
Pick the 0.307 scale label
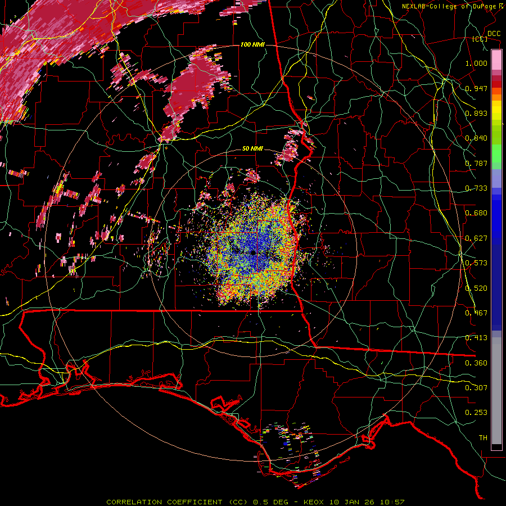[476, 388]
